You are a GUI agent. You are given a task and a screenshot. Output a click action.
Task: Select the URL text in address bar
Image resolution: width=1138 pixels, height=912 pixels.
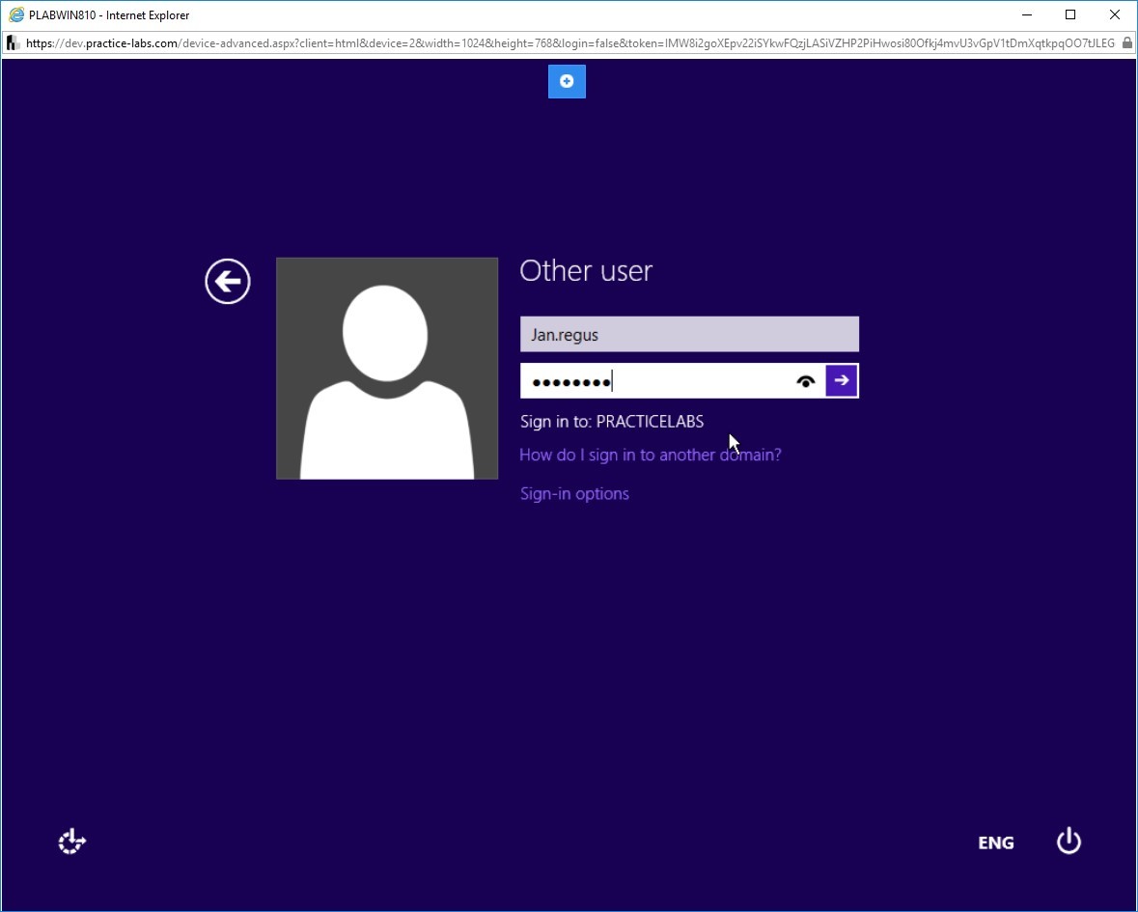pyautogui.click(x=570, y=43)
